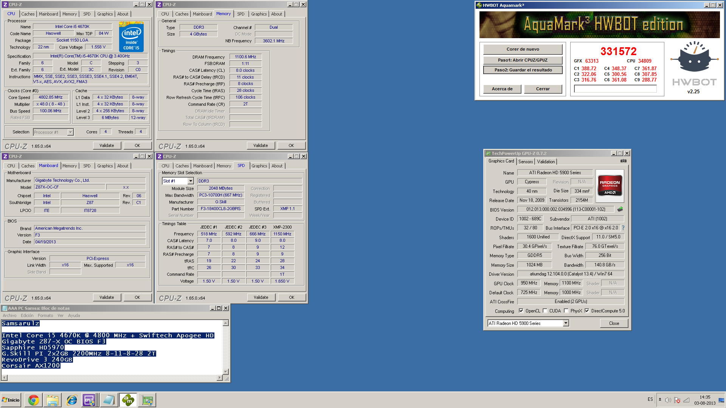The image size is (726, 408).
Task: Click the HWBOT robot logo in Aquamark
Action: pos(694,57)
